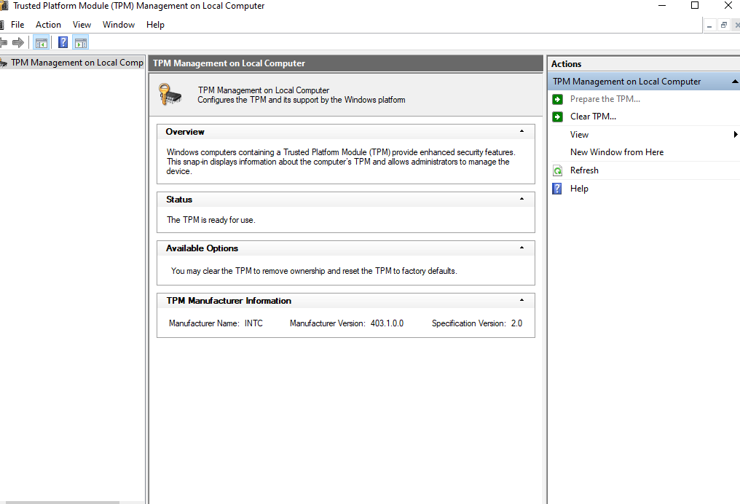The width and height of the screenshot is (740, 504).
Task: Click Help in the Actions pane
Action: click(579, 189)
